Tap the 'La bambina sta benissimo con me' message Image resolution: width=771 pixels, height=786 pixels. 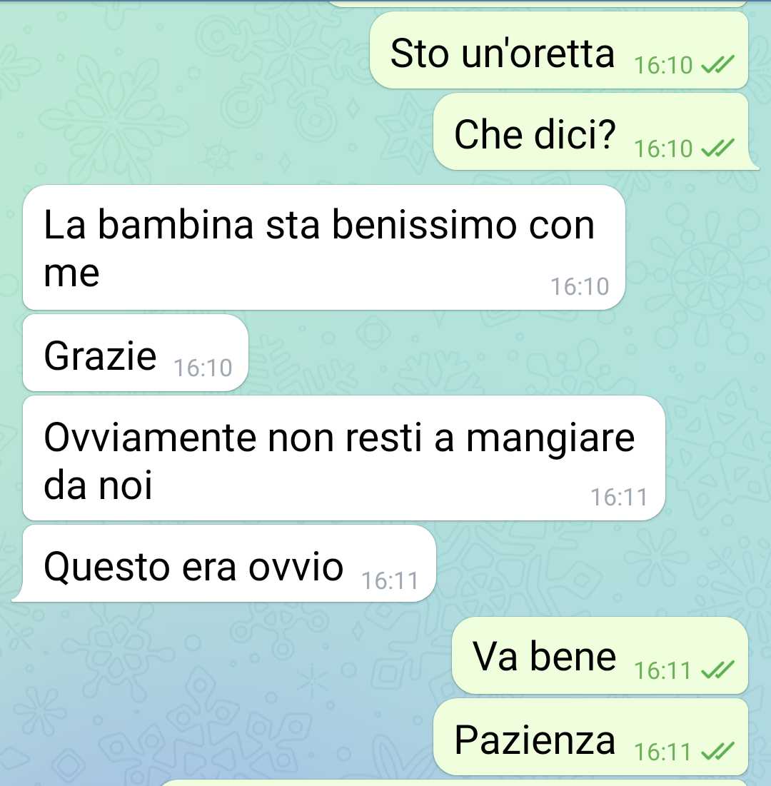(324, 248)
